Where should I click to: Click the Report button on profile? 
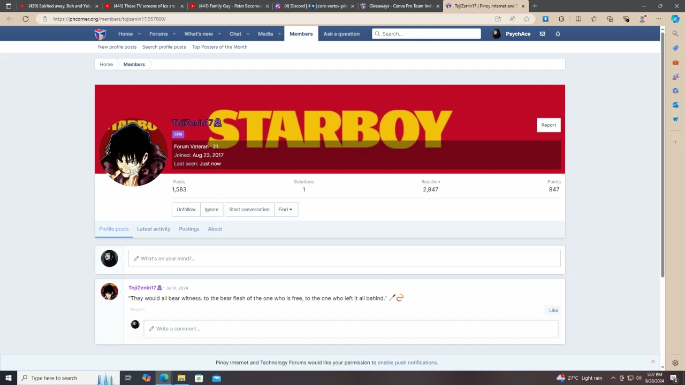[549, 125]
